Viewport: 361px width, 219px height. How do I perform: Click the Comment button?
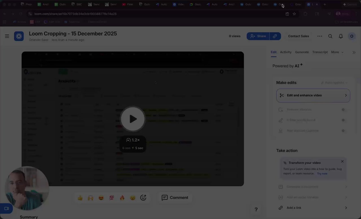pos(175,198)
